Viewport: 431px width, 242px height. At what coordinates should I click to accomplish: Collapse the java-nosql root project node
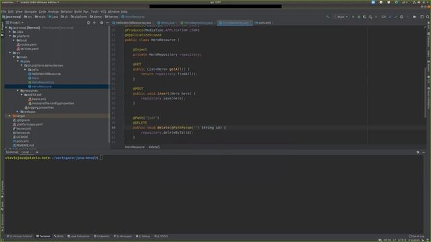point(6,28)
